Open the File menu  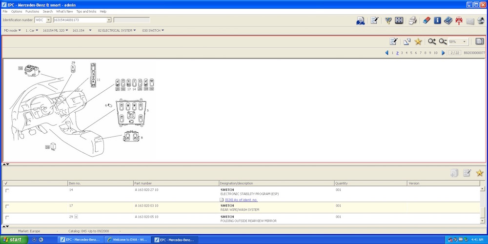click(x=5, y=12)
